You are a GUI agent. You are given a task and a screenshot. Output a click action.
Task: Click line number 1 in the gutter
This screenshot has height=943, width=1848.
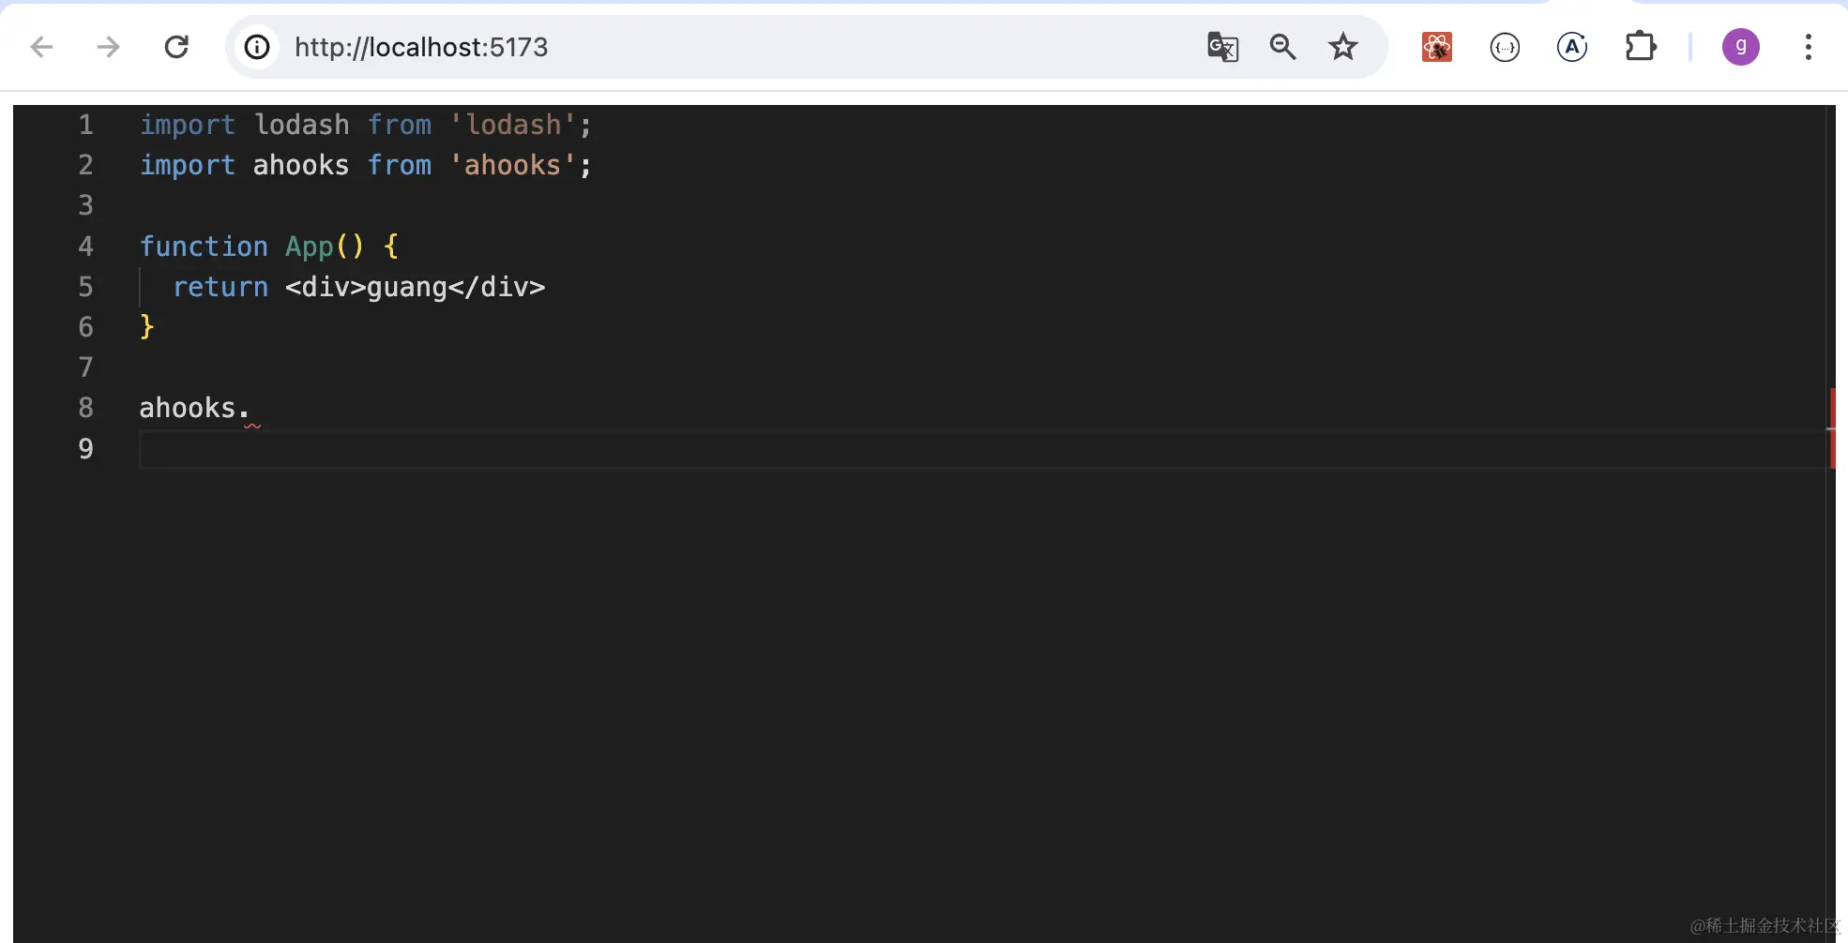[86, 125]
